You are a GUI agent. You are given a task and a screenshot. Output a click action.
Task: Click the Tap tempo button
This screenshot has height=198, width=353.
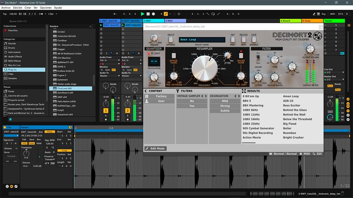point(5,14)
